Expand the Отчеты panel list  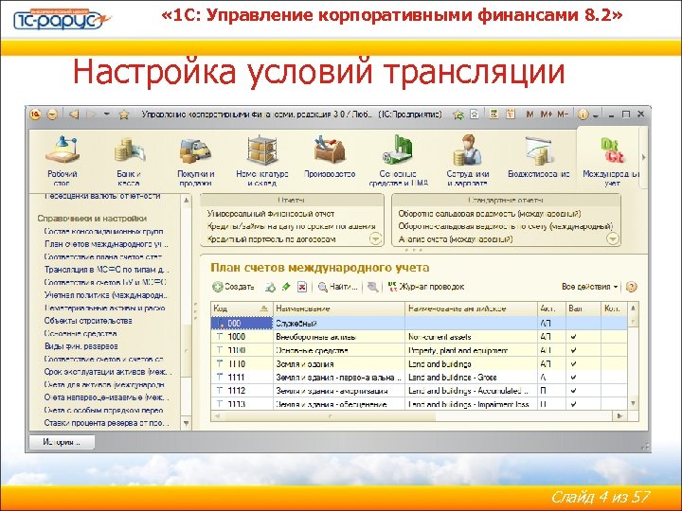point(375,238)
